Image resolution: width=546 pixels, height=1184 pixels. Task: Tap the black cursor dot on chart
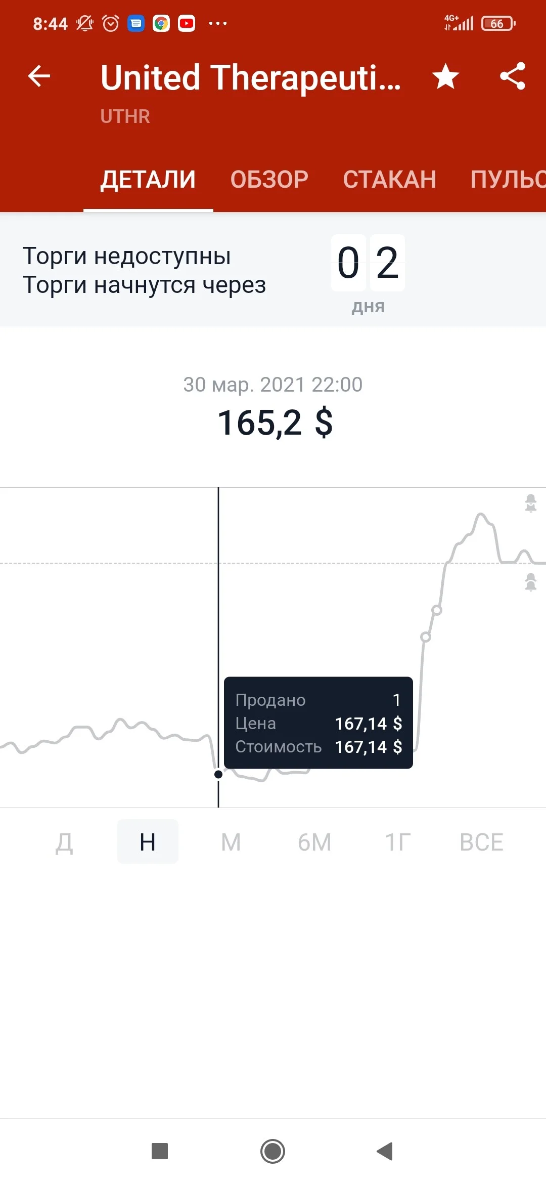pyautogui.click(x=218, y=774)
